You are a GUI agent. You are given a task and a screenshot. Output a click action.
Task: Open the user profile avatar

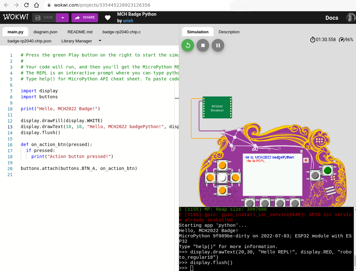[350, 17]
